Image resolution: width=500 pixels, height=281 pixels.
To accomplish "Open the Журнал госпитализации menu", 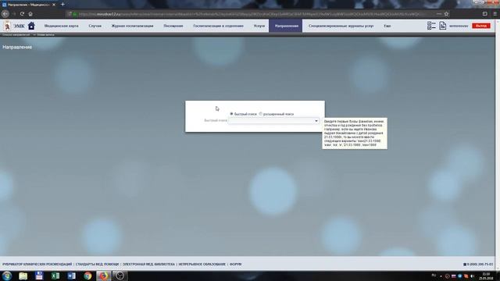I will tap(132, 26).
